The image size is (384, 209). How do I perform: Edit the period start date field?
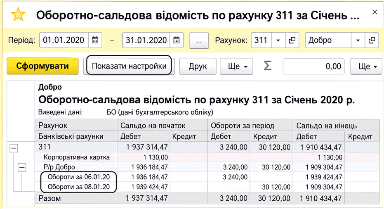[64, 40]
